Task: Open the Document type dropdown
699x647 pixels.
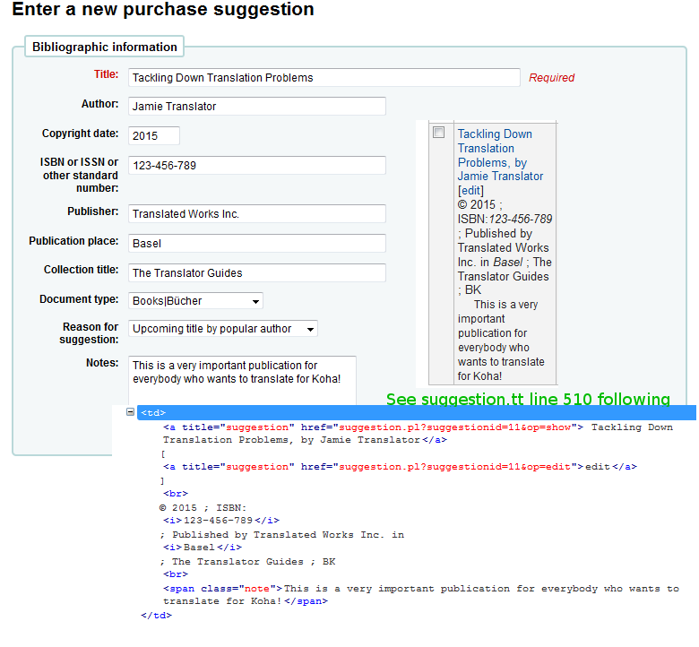Action: tap(195, 300)
